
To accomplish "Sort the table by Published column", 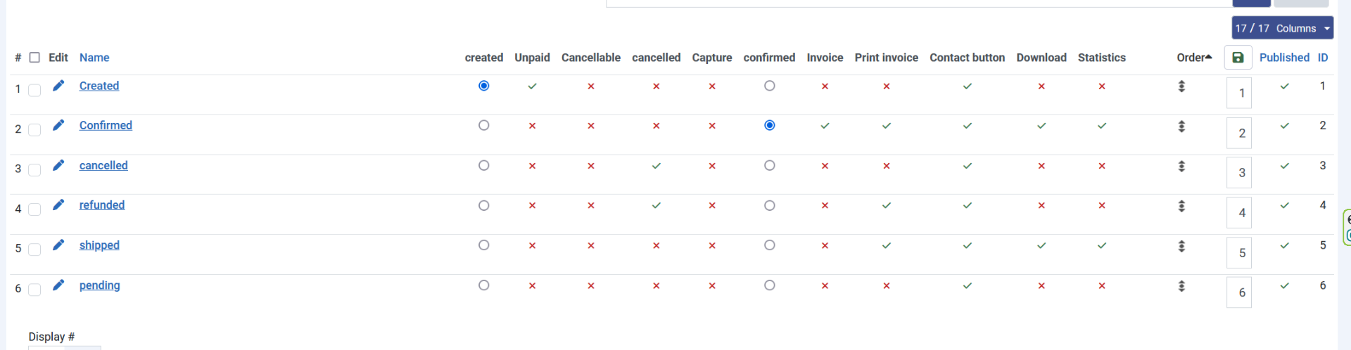I will pos(1283,58).
